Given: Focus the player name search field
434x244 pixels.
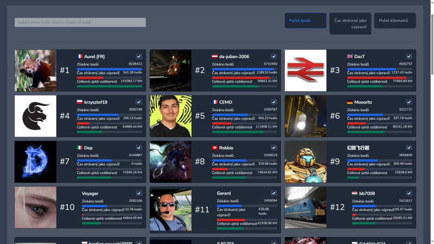Looking at the screenshot, I should point(80,22).
